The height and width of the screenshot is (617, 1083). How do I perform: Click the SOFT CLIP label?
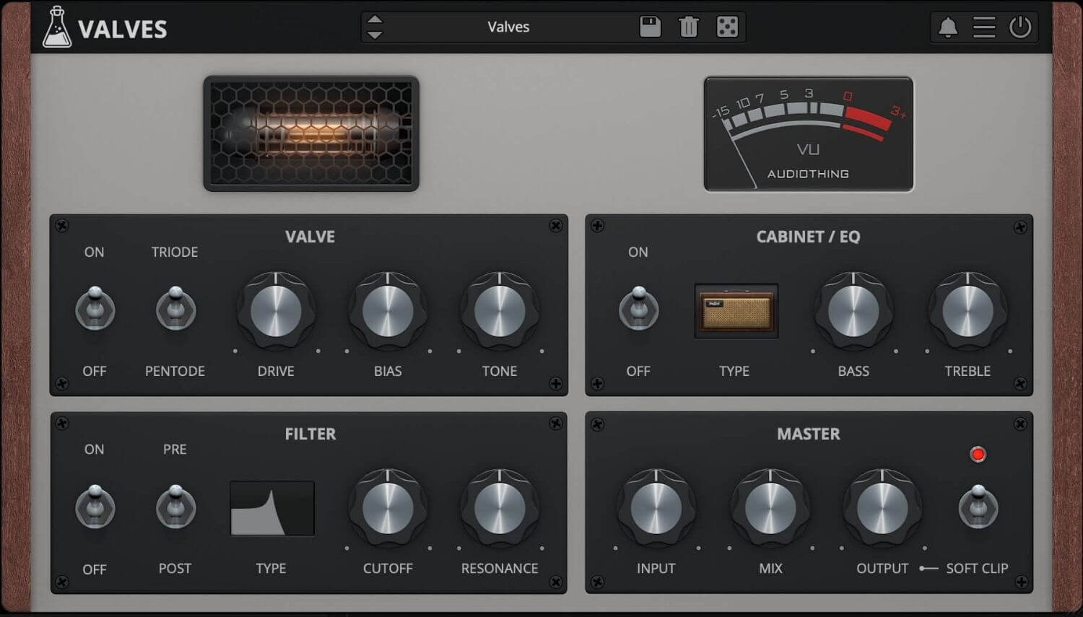(x=977, y=568)
